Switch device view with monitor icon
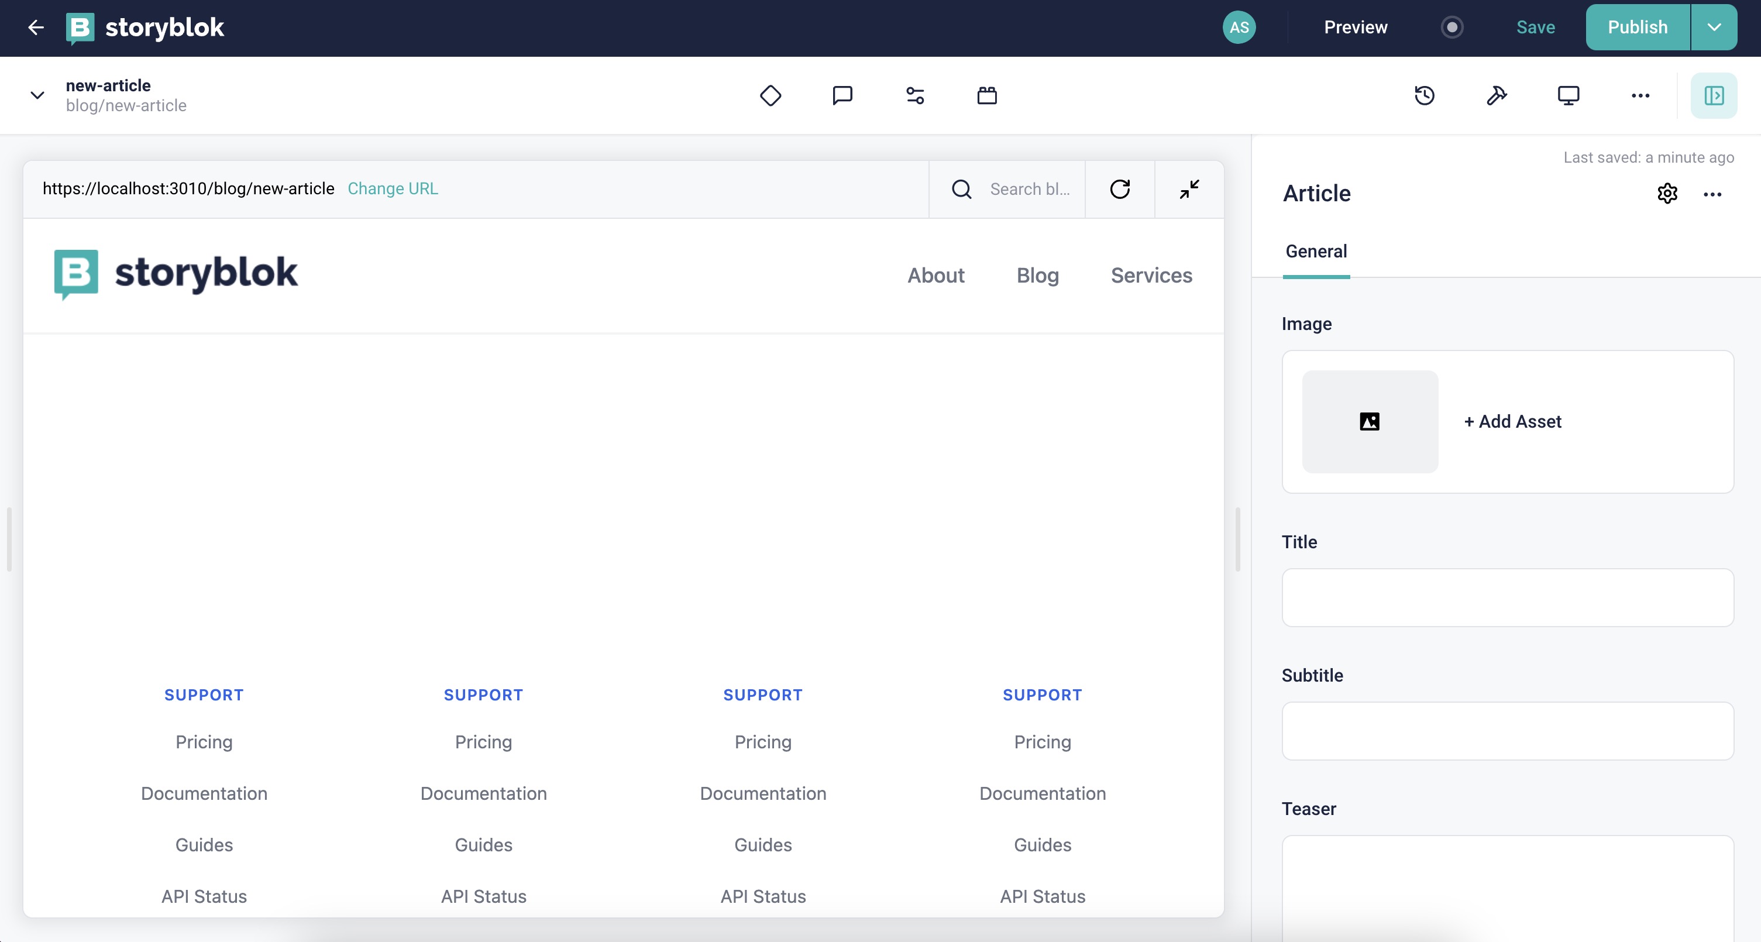This screenshot has width=1761, height=942. click(1568, 95)
